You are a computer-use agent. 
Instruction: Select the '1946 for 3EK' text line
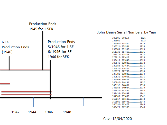pyautogui.click(x=58, y=57)
